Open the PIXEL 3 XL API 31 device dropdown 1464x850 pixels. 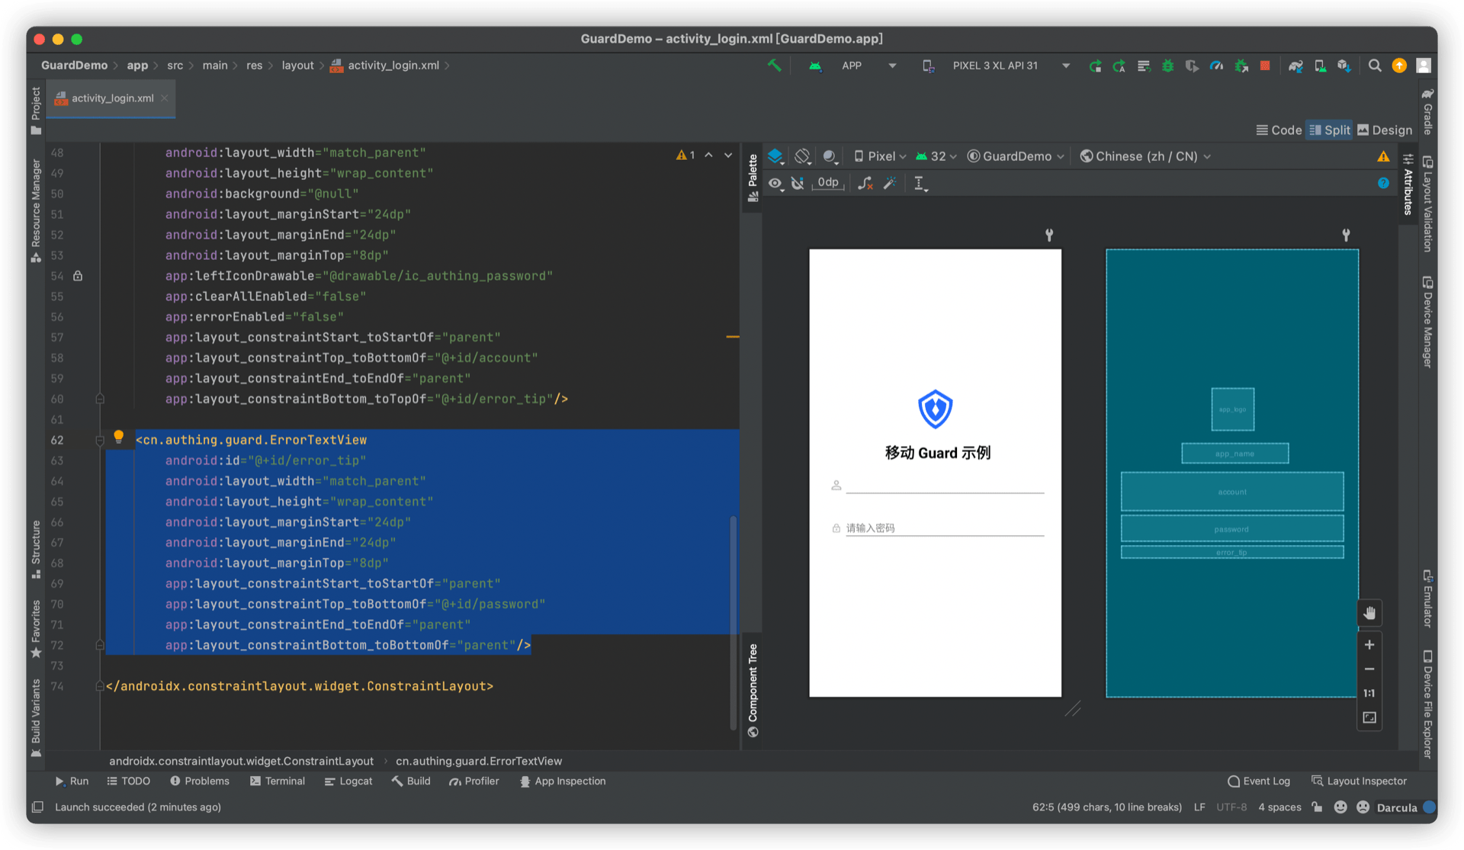(x=996, y=66)
